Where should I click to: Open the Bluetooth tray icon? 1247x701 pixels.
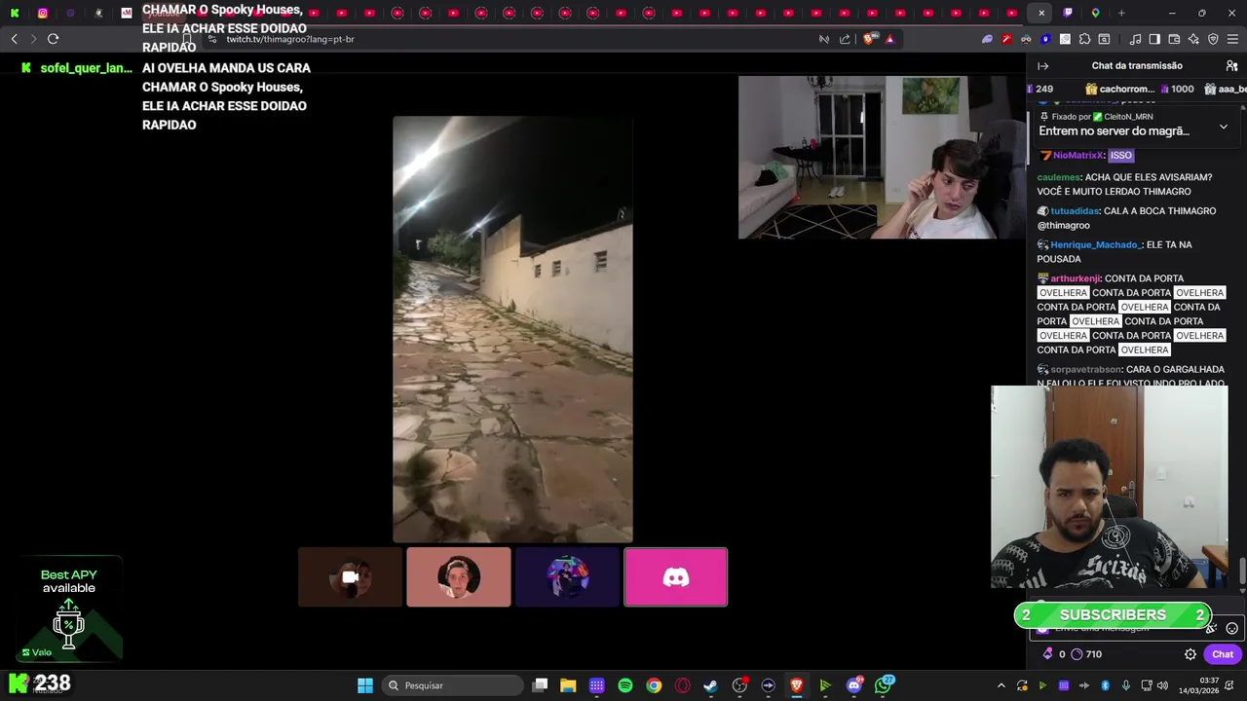tap(1105, 685)
